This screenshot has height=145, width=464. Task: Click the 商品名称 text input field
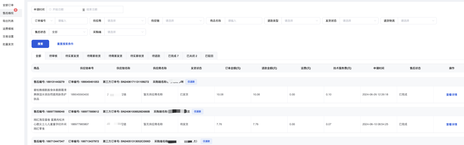[243, 21]
